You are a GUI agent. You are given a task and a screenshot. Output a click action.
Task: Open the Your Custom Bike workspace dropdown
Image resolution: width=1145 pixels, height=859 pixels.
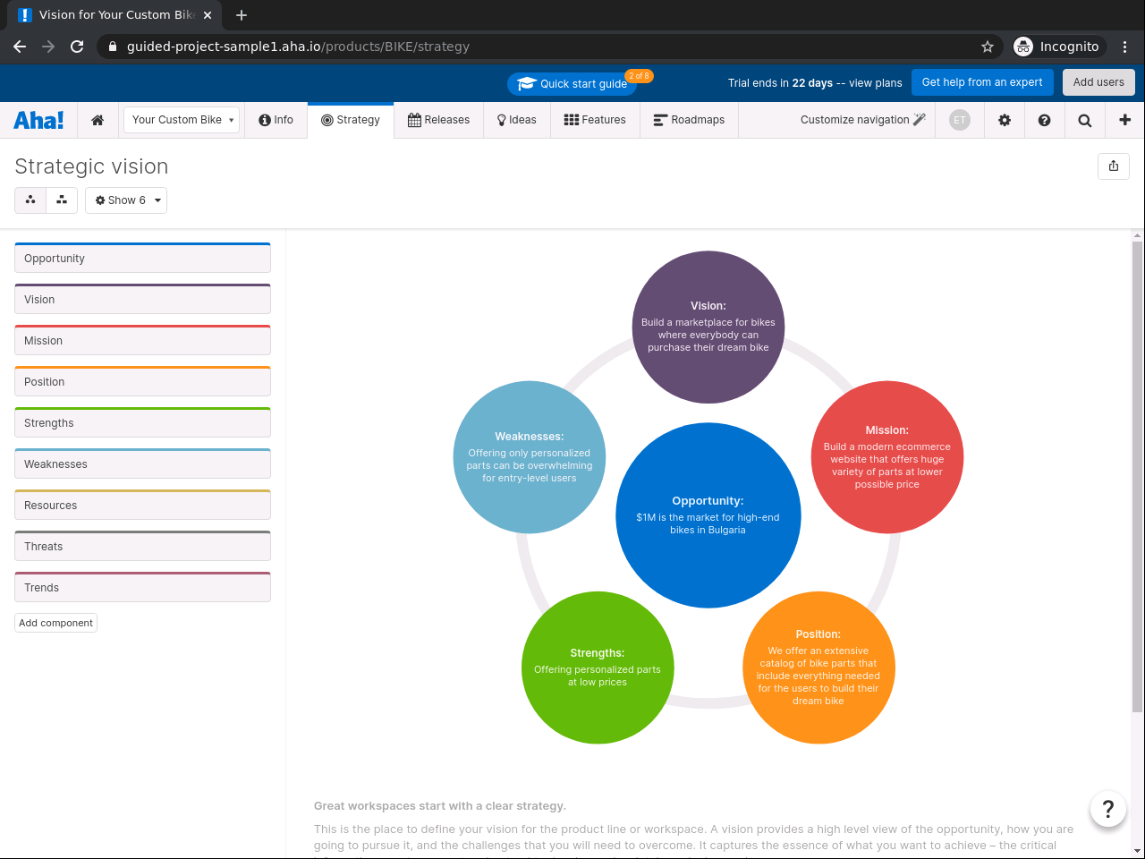click(182, 120)
